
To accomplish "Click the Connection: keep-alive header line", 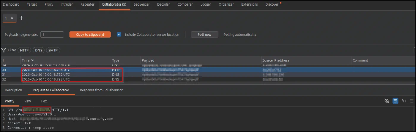I will coord(31,128).
